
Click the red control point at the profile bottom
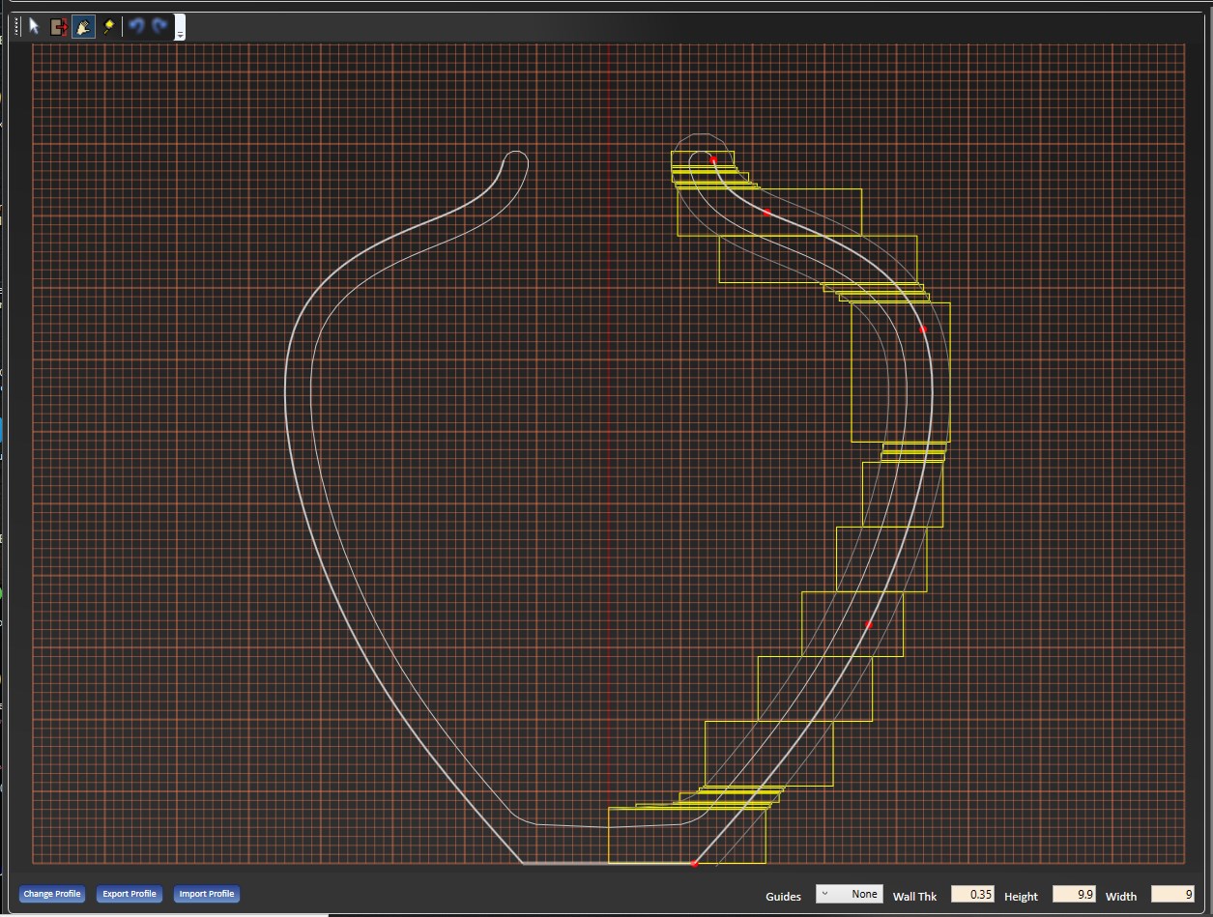694,863
